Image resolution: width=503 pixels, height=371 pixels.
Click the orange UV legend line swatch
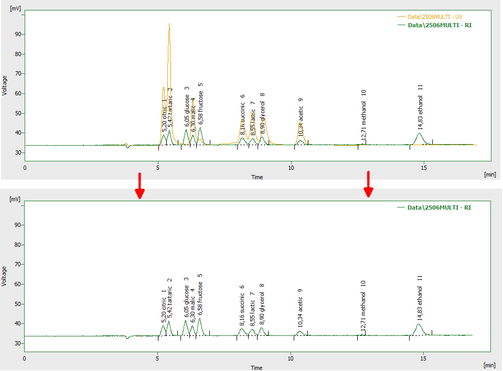[402, 17]
